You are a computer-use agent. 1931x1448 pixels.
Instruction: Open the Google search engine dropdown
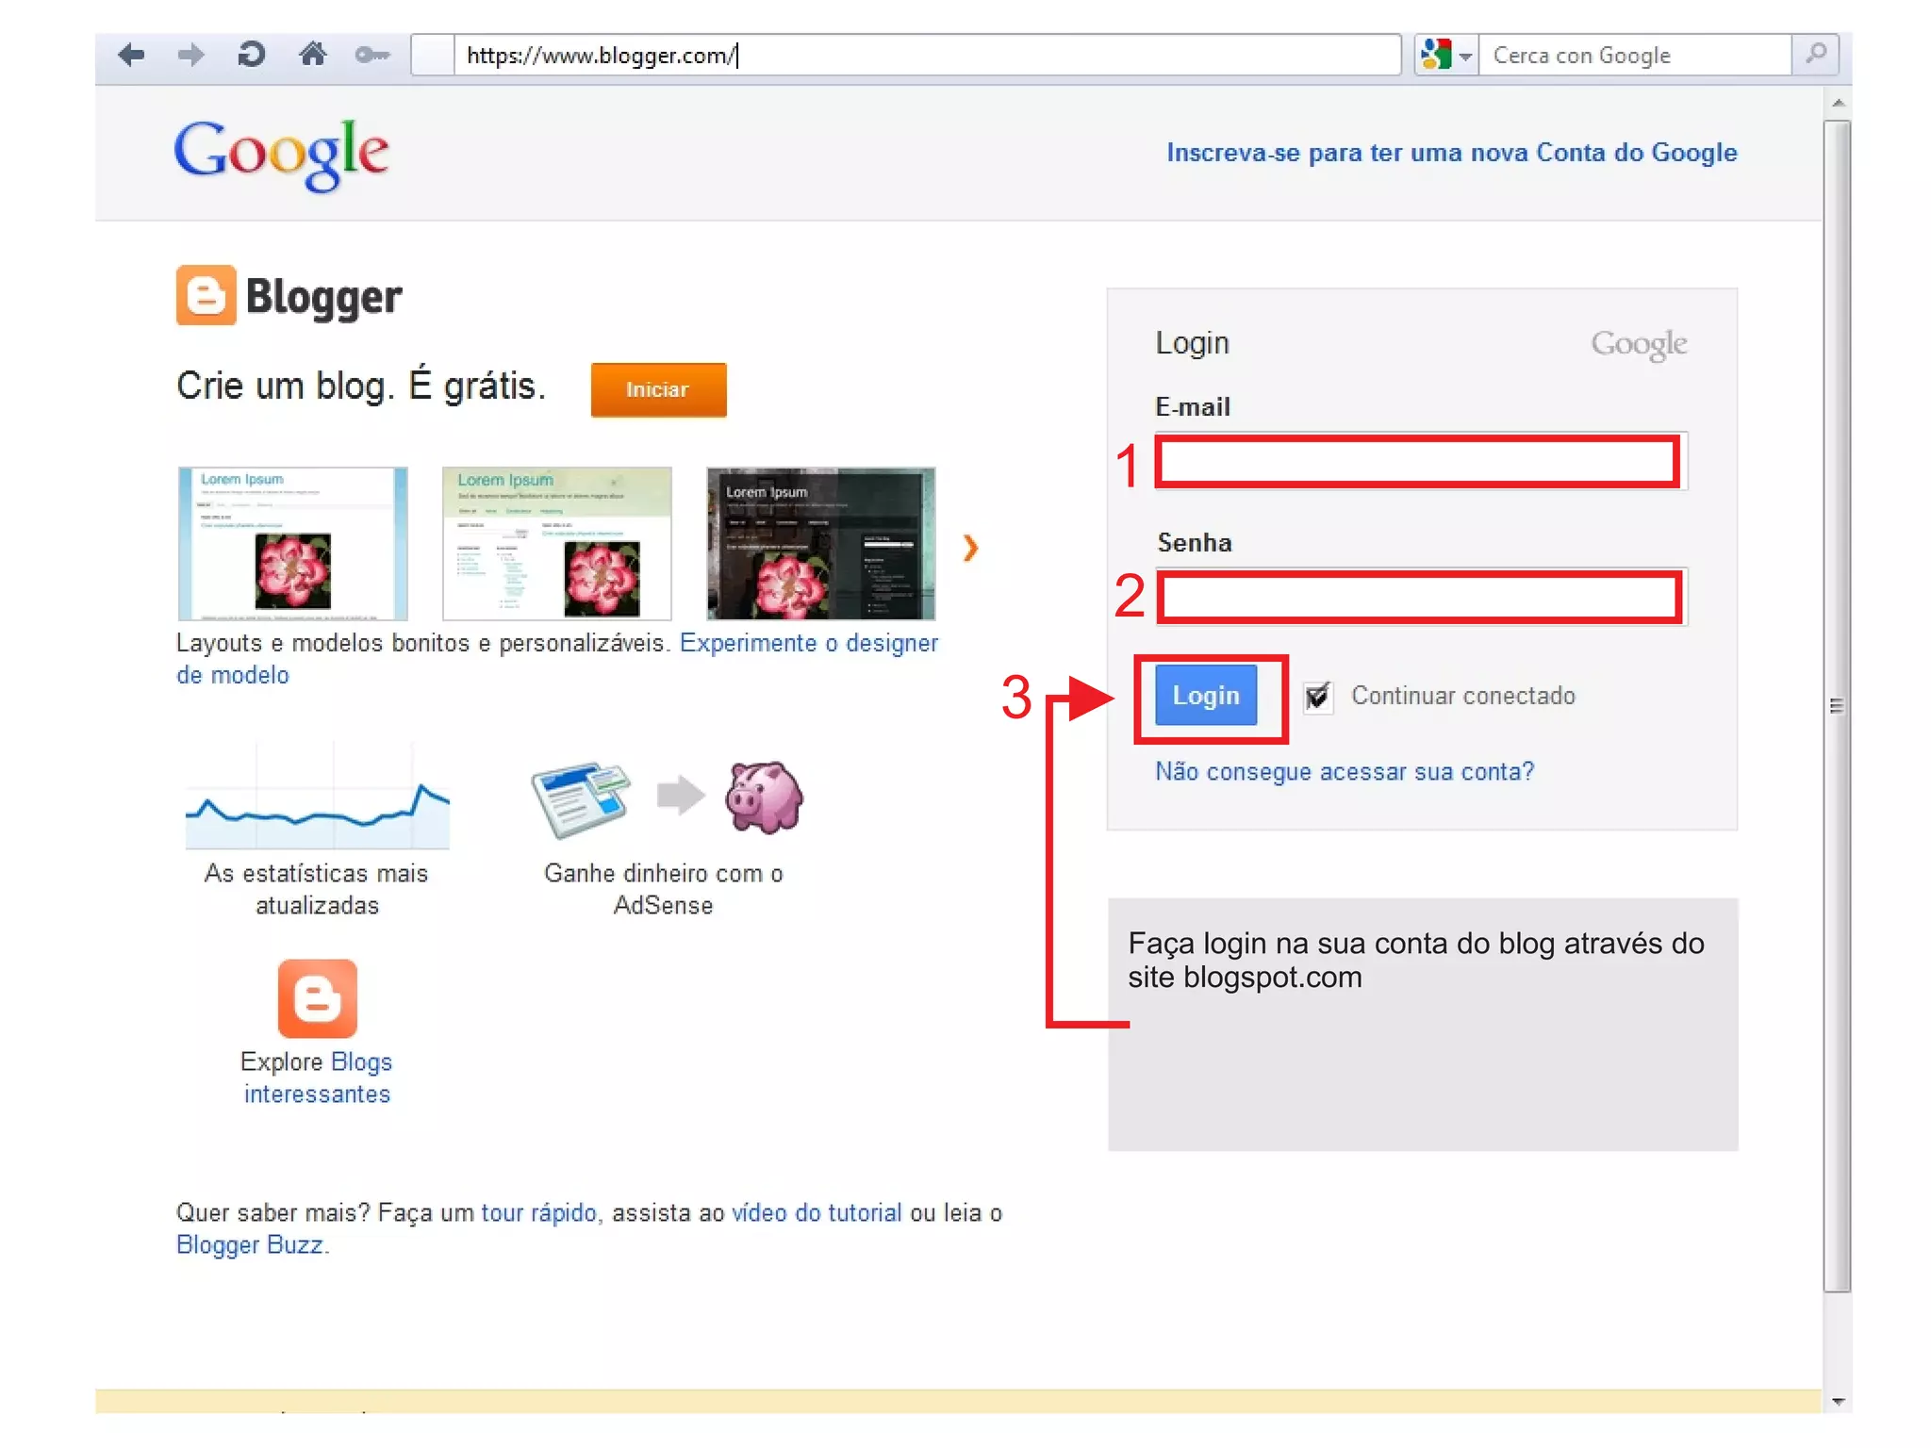(1447, 56)
